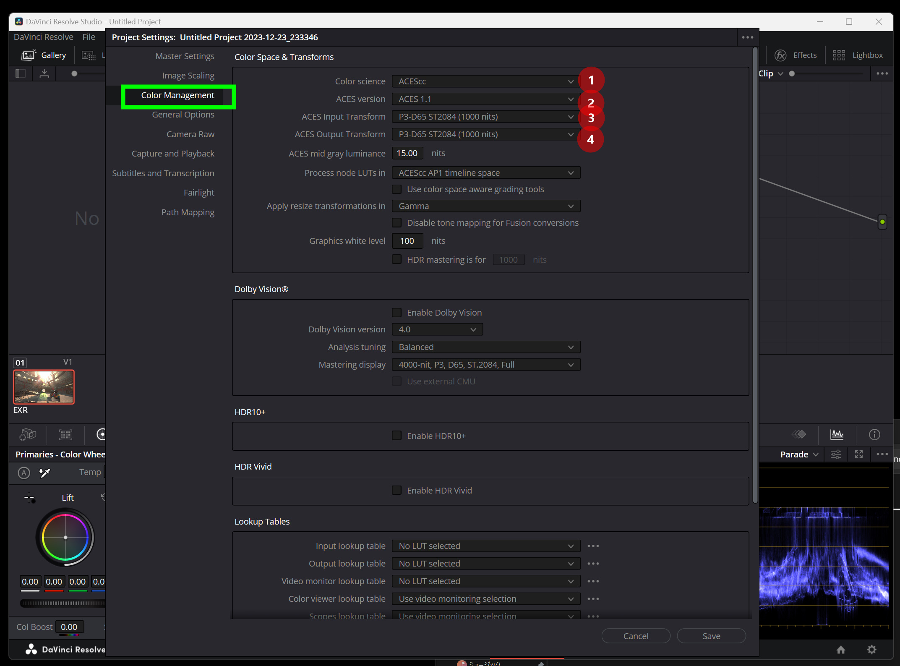Enable the HDR10+ checkbox
The height and width of the screenshot is (666, 900).
pos(397,436)
